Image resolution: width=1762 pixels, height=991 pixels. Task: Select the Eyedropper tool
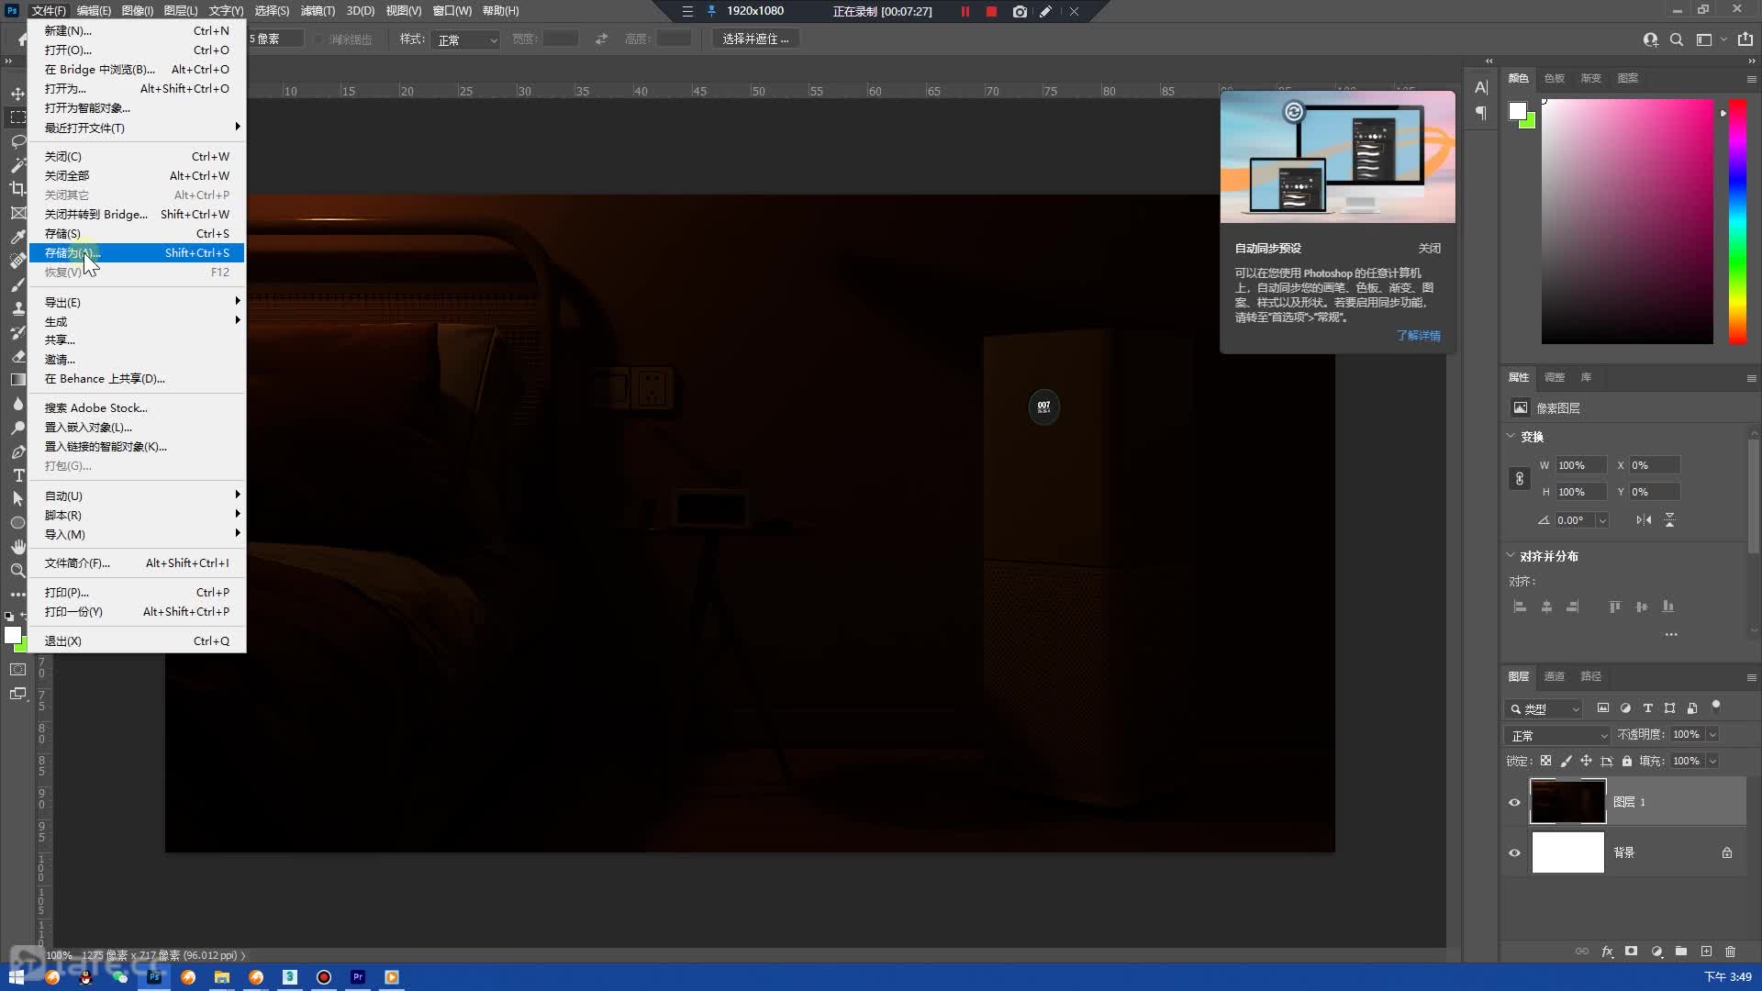tap(17, 237)
